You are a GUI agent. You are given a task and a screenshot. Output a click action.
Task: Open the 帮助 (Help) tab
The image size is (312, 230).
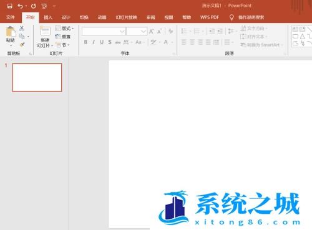[x=187, y=17]
